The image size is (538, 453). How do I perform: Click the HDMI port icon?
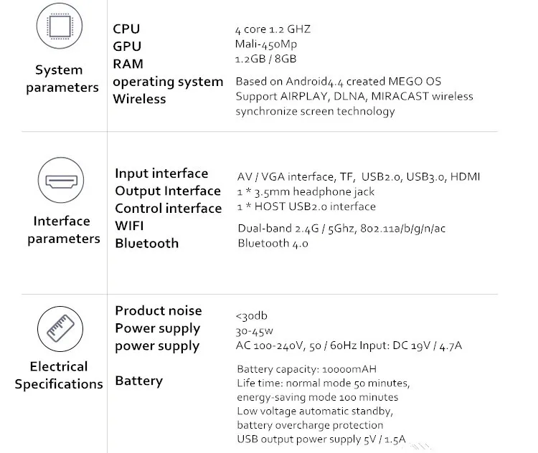coord(61,181)
